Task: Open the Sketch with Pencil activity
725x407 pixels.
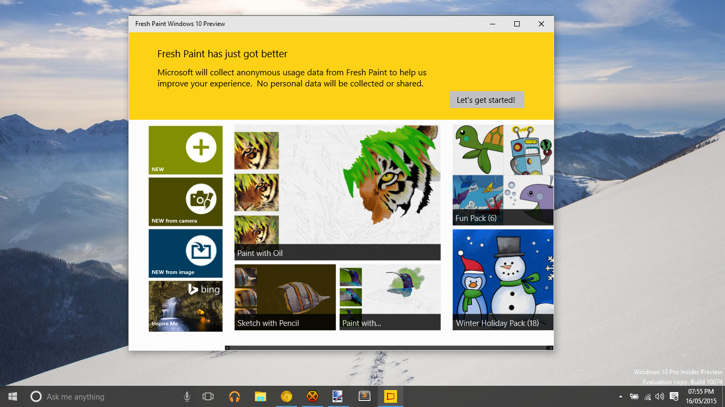Action: tap(285, 297)
